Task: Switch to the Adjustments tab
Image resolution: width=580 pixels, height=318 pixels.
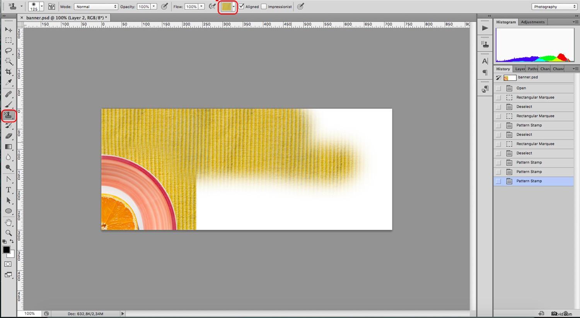Action: [532, 22]
